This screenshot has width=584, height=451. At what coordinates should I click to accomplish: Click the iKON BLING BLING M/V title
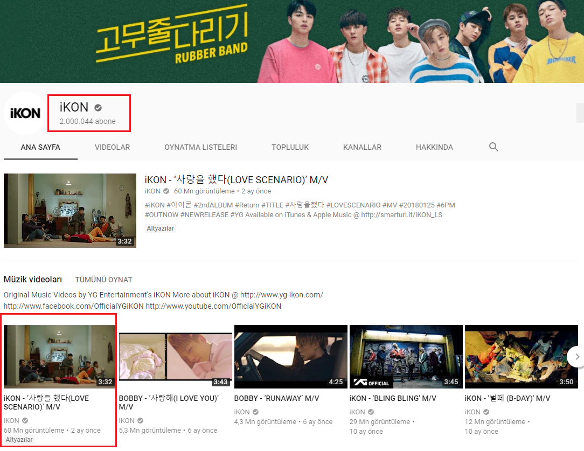coord(393,398)
